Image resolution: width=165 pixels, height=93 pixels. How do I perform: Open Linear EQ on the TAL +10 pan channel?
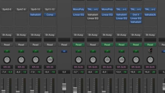click(121, 18)
